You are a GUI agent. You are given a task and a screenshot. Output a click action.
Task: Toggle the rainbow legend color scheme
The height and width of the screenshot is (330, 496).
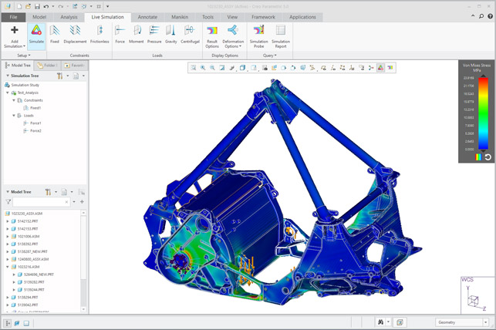478,157
